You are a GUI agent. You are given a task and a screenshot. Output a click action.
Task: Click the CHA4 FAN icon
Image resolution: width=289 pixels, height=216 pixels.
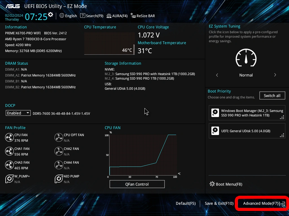[x=59, y=165]
